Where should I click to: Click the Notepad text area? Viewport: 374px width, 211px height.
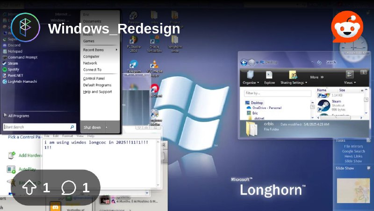[100, 163]
